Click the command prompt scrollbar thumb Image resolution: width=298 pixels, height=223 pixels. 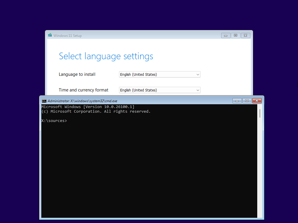[260, 114]
